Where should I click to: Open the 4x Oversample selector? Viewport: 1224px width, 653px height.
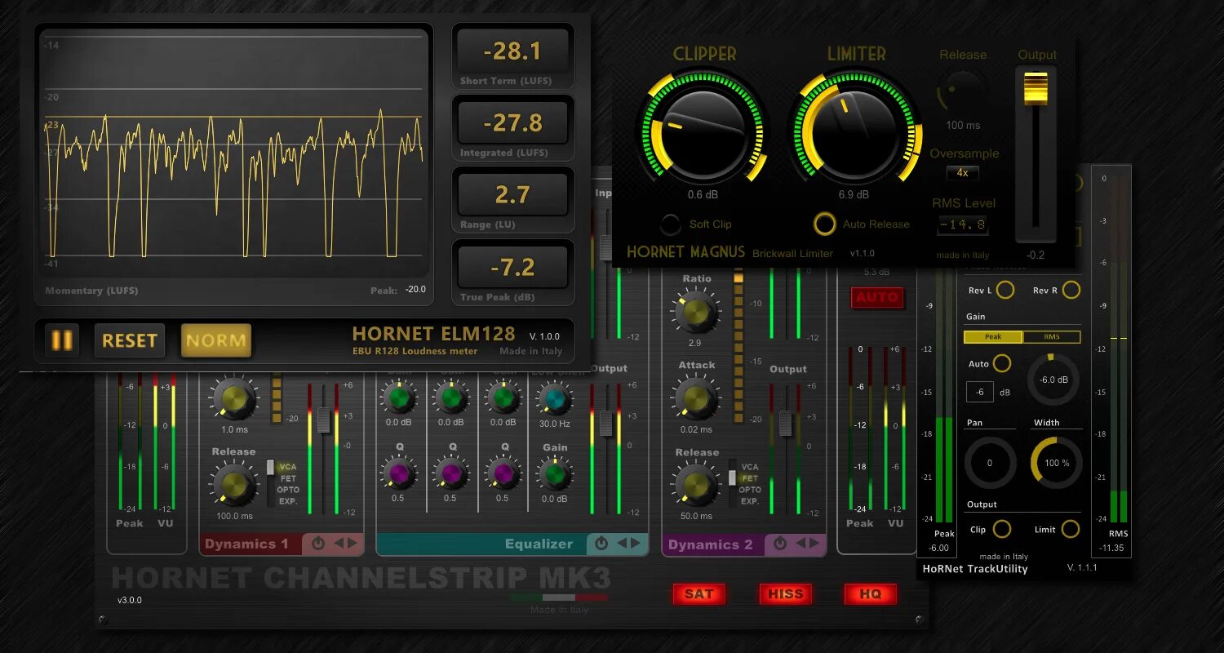pos(963,173)
